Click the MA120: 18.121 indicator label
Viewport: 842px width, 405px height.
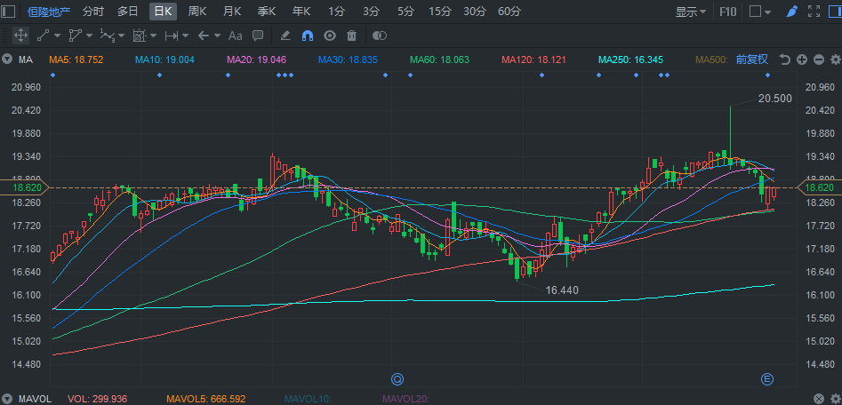tap(533, 60)
